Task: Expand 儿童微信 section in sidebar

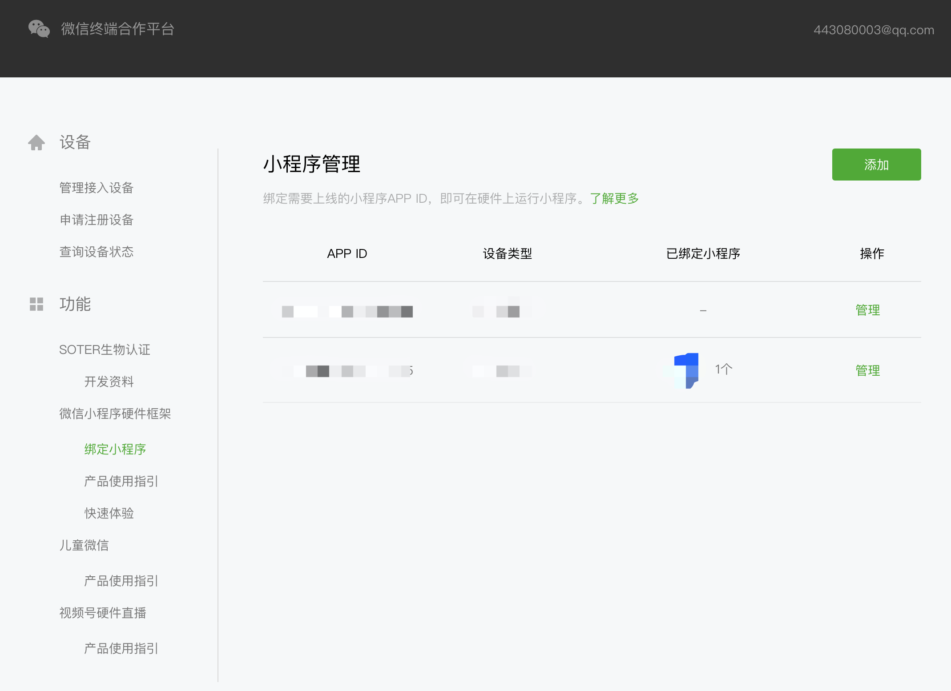Action: (x=84, y=546)
